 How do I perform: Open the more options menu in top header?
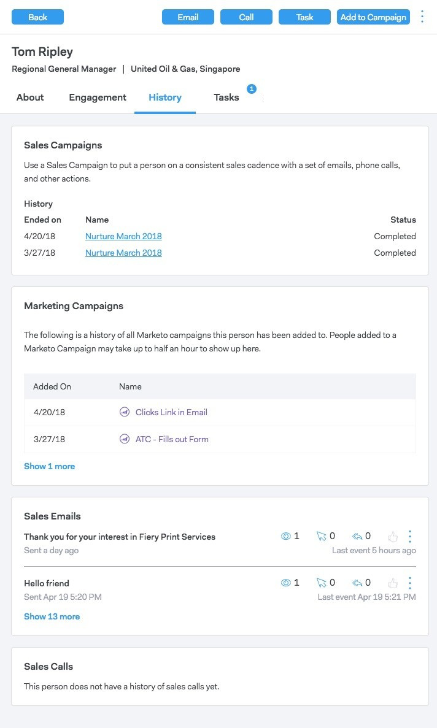coord(422,17)
